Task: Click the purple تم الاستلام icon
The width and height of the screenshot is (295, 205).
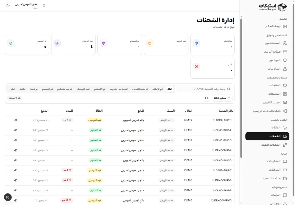Action: click(104, 43)
